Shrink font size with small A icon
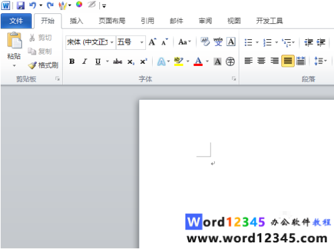The image size is (334, 249). 165,41
